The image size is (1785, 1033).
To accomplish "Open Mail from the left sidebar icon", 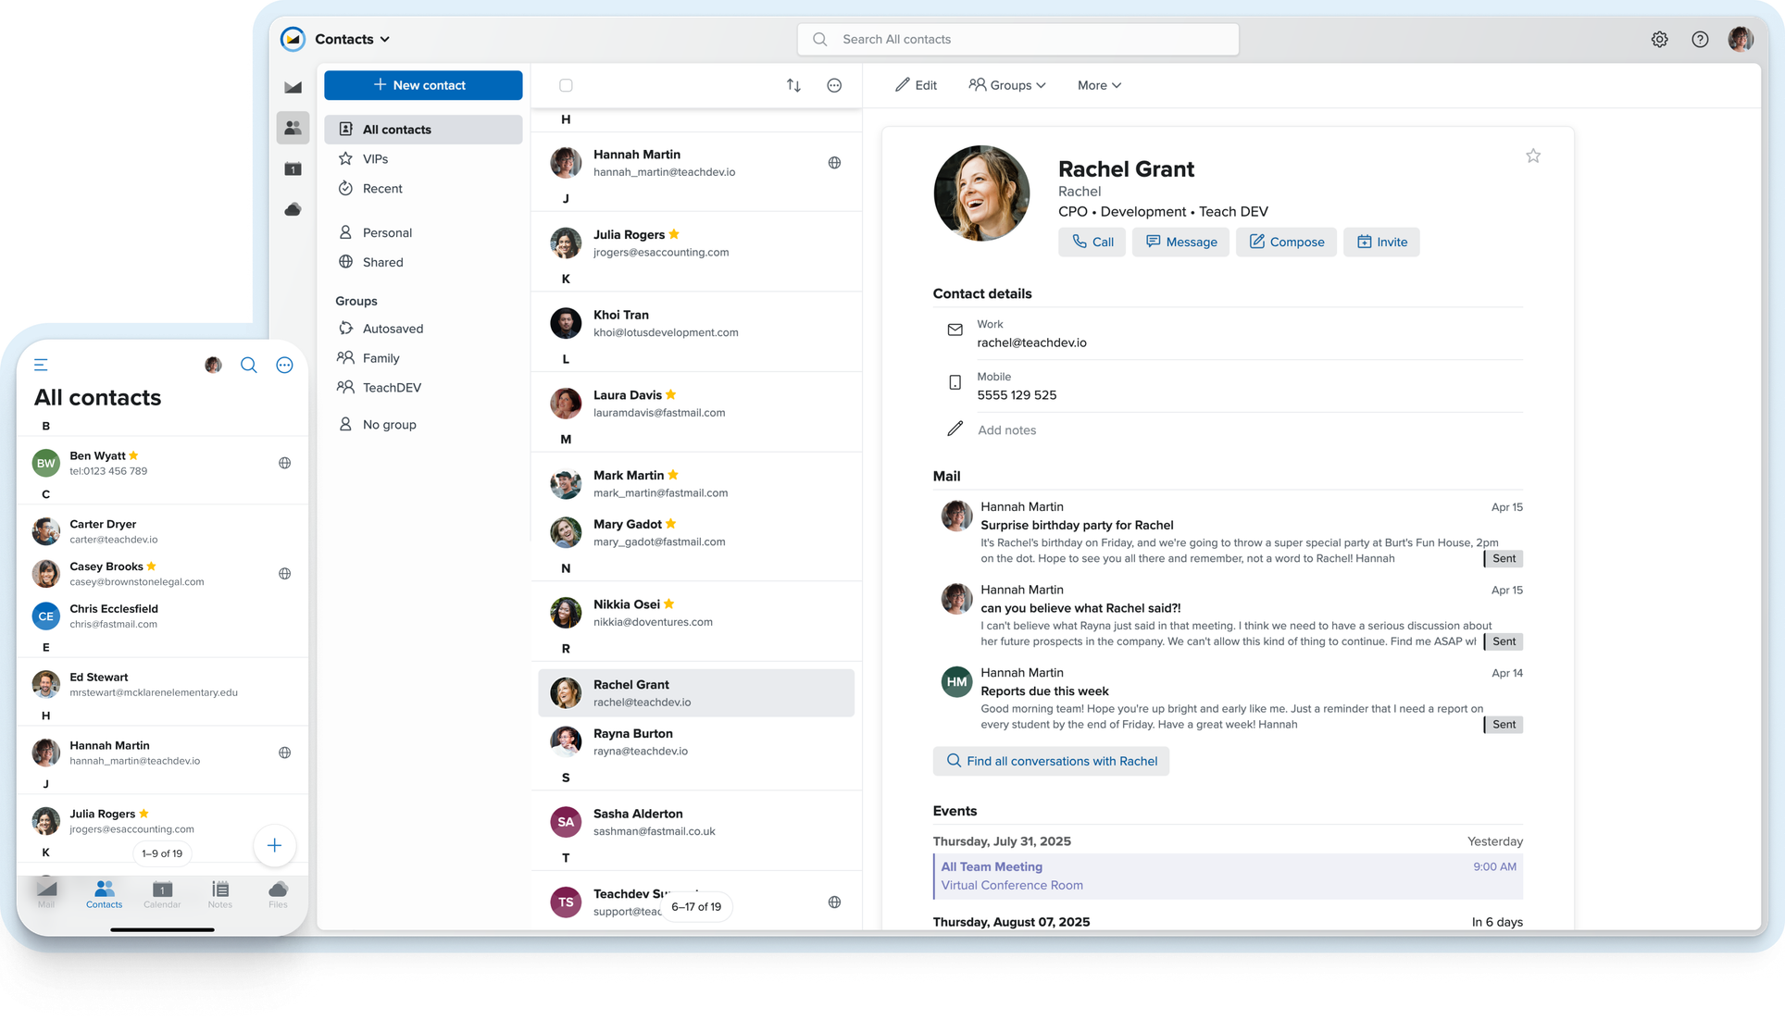I will (293, 87).
